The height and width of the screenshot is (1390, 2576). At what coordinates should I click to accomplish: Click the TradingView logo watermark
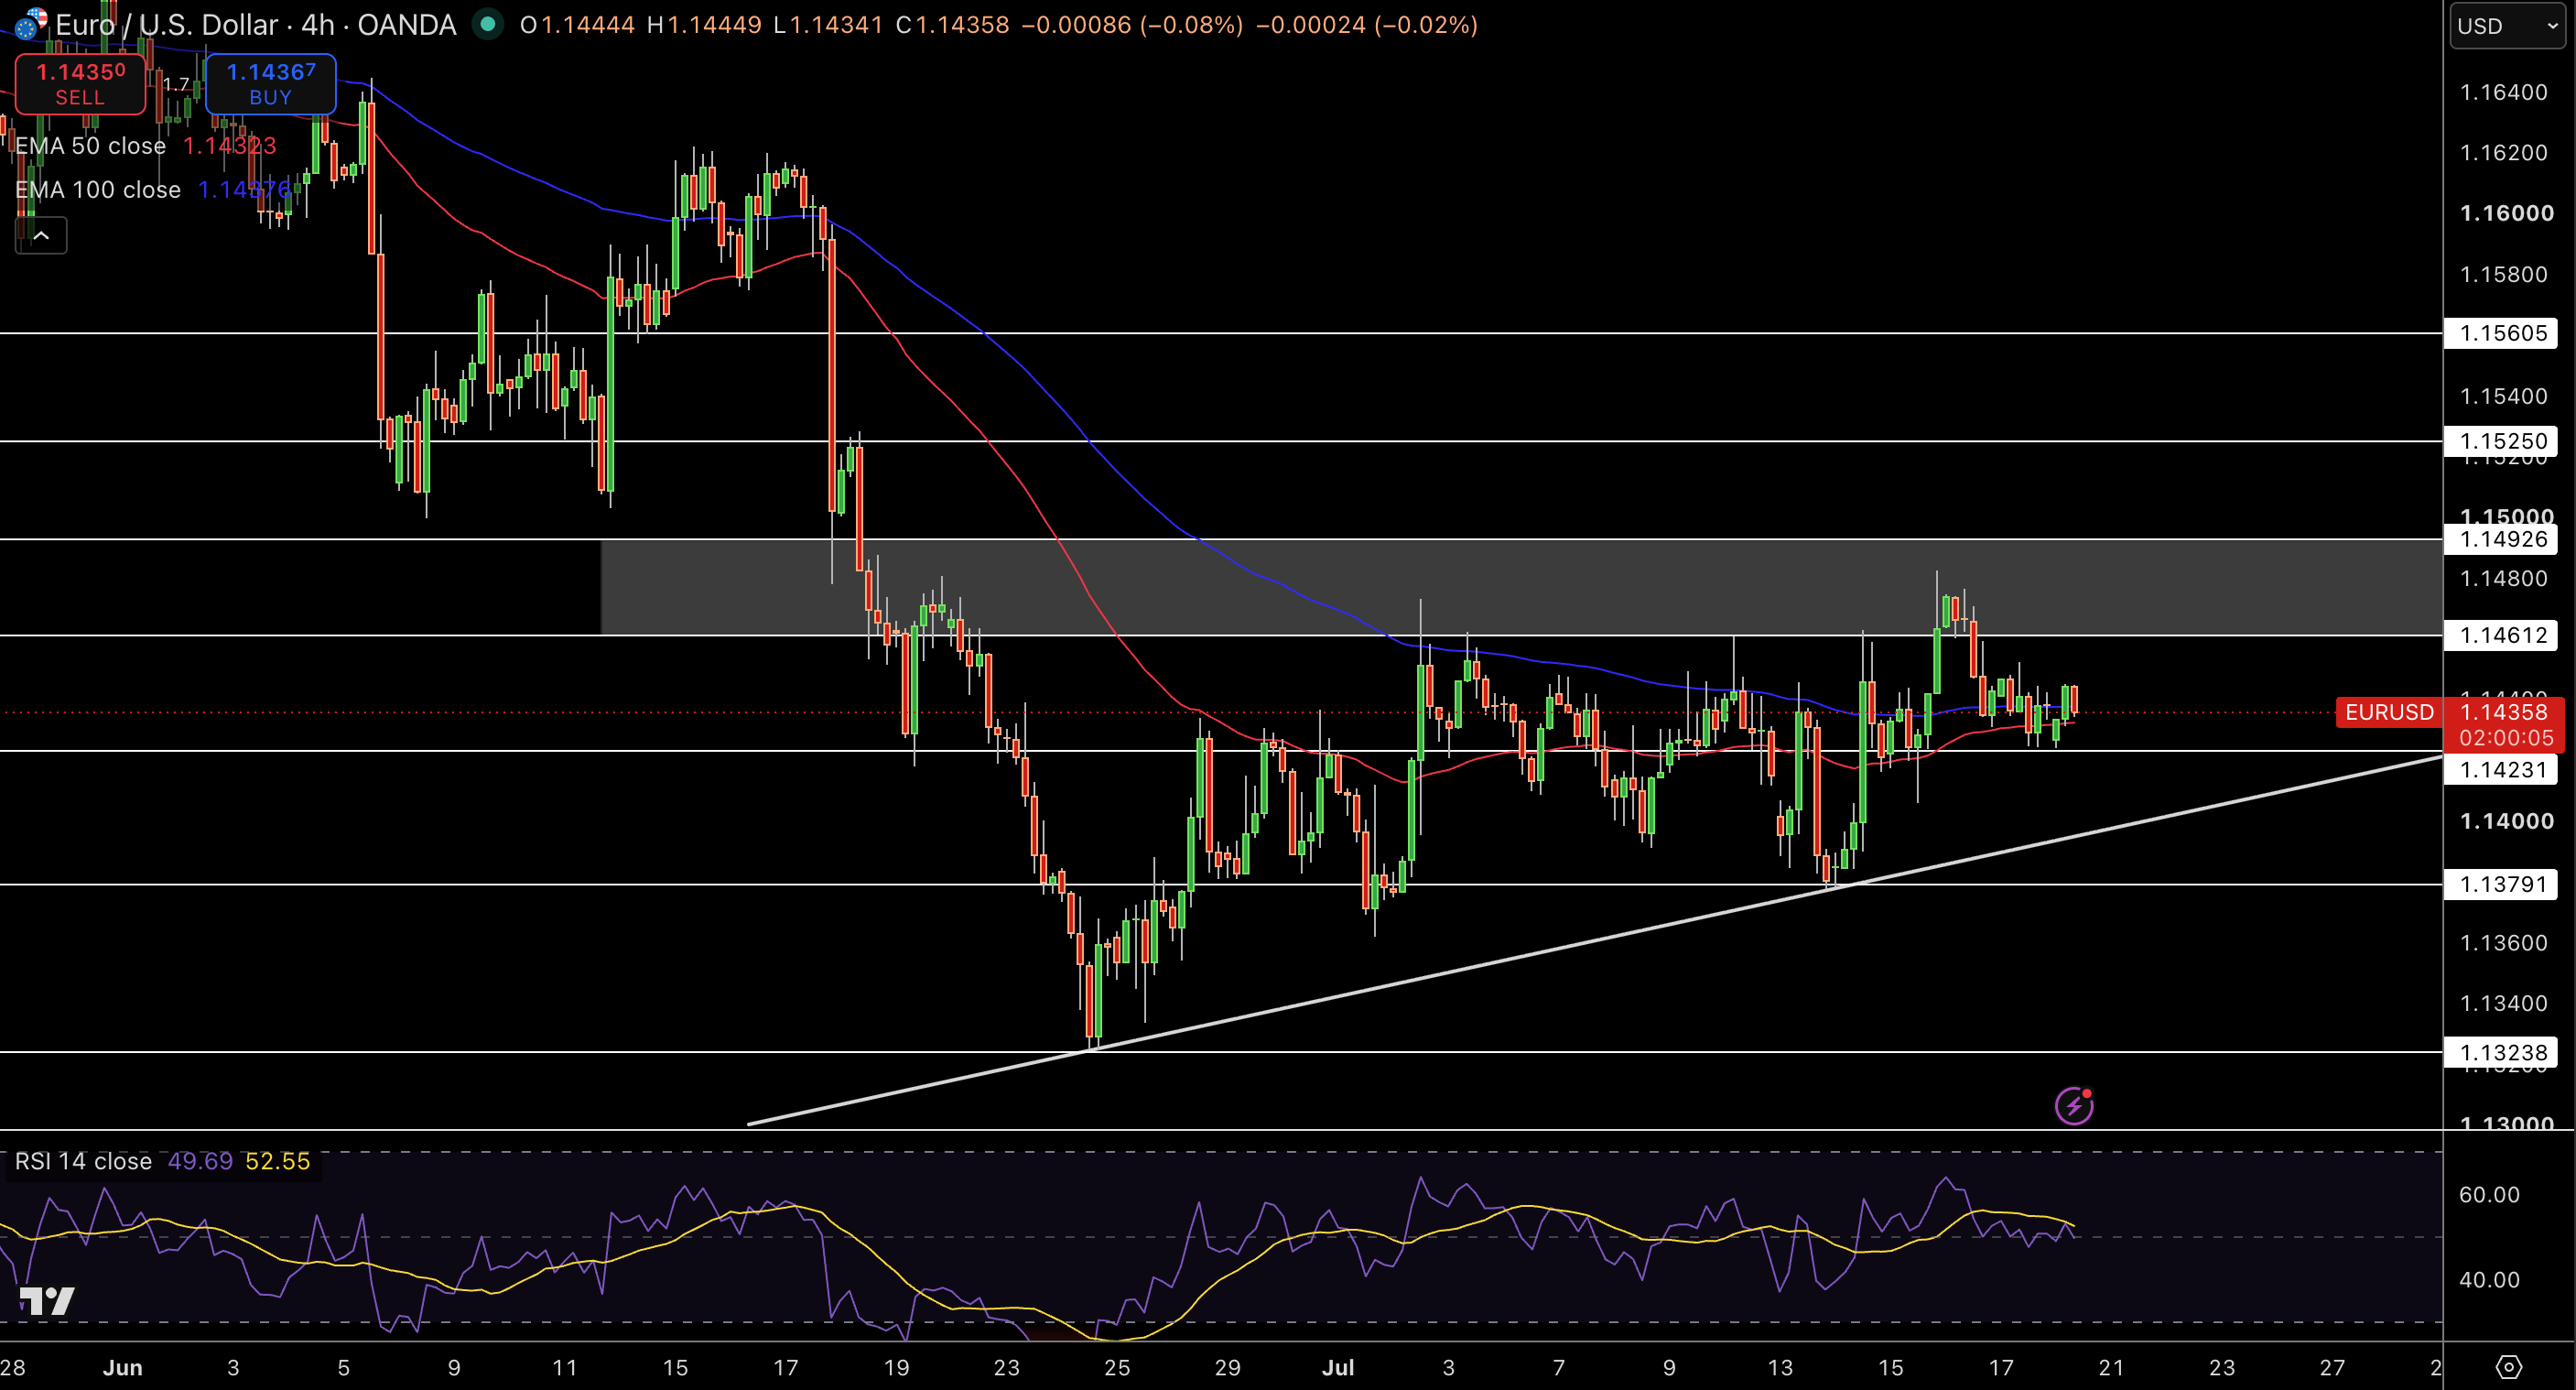tap(47, 1301)
